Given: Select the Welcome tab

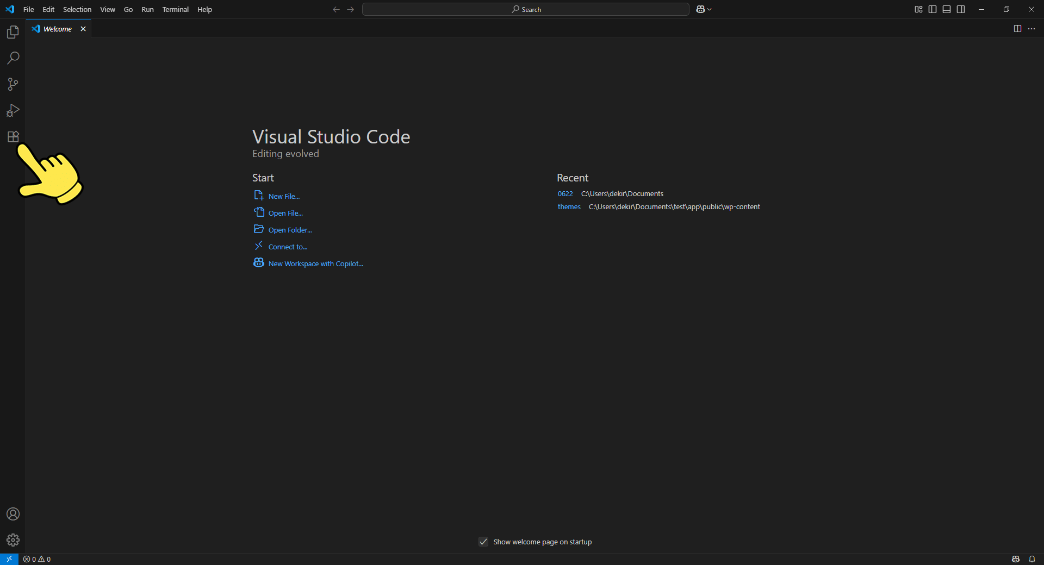Looking at the screenshot, I should (58, 29).
